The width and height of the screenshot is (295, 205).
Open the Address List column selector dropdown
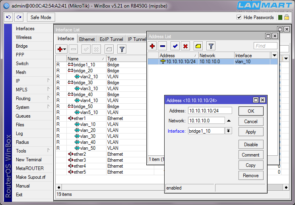[274, 56]
